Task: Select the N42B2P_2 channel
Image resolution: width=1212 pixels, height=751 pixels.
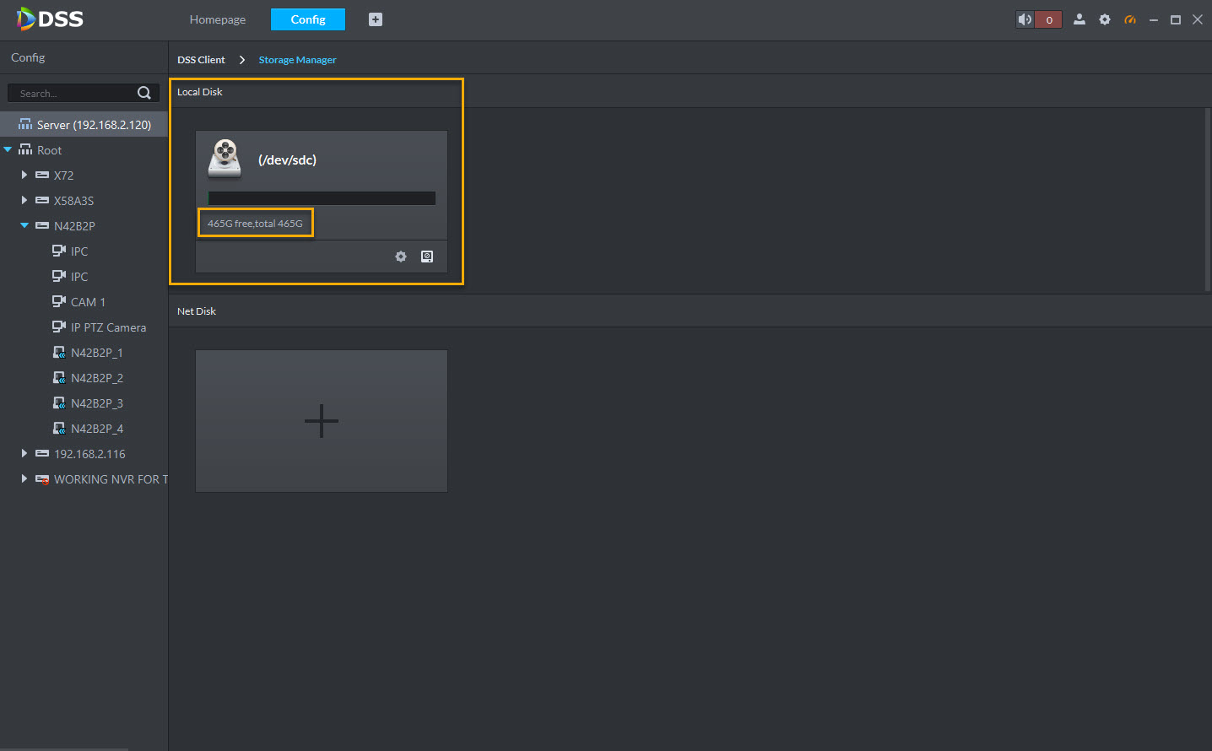Action: (96, 378)
